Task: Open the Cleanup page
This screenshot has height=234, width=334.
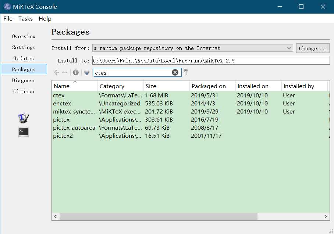Action: pyautogui.click(x=24, y=92)
